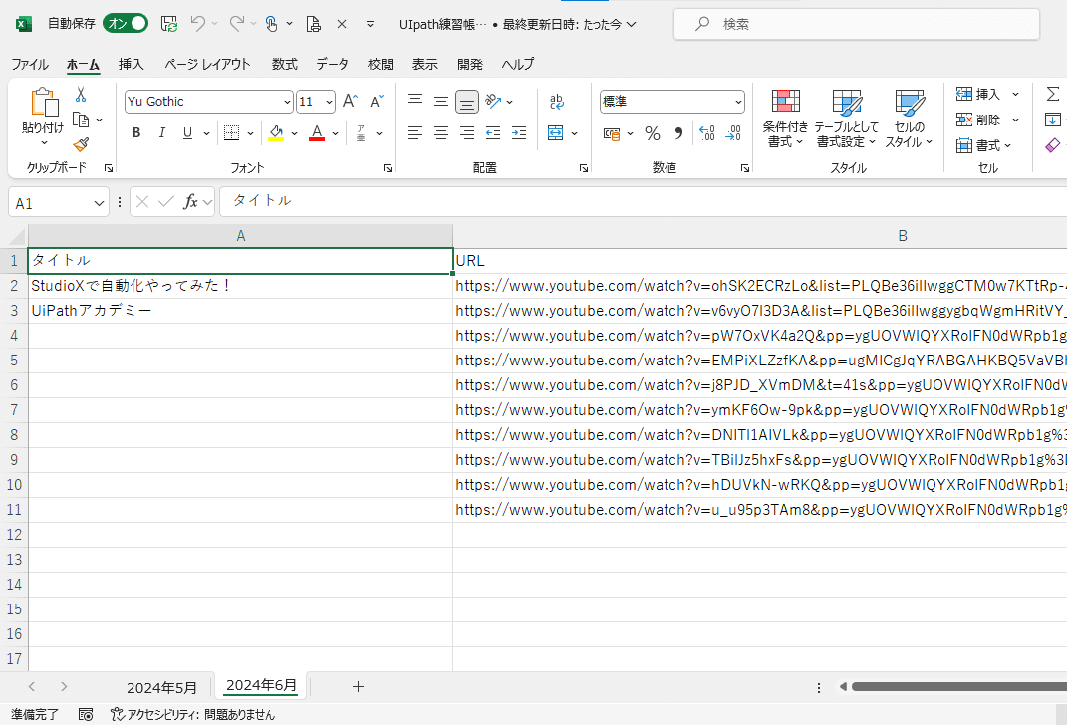Click the Save icon in title bar
This screenshot has width=1067, height=725.
(168, 24)
